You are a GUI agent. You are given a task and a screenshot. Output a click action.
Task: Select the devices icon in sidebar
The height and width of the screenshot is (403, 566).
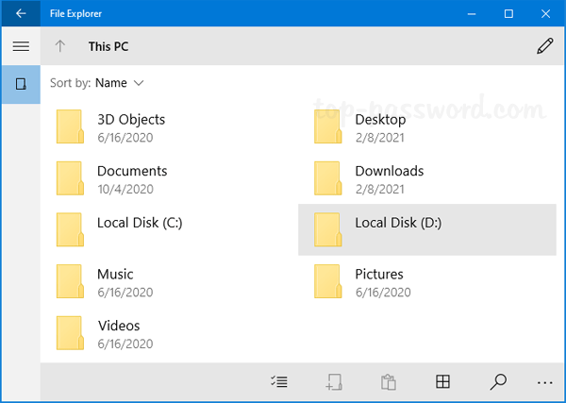click(21, 84)
